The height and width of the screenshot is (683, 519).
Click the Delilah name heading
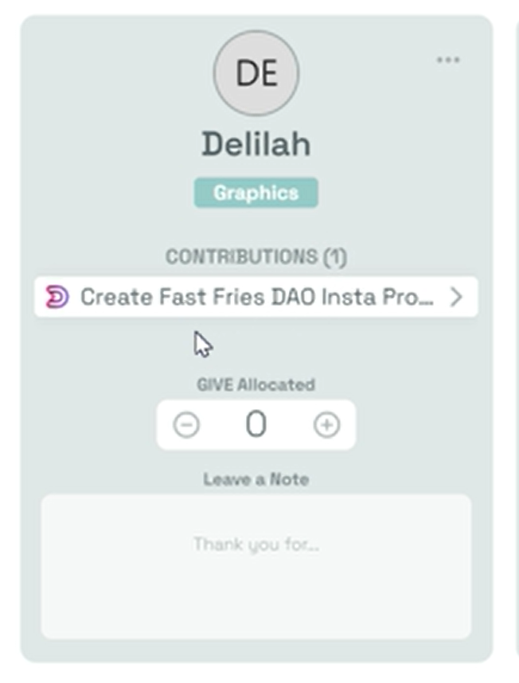click(x=256, y=144)
